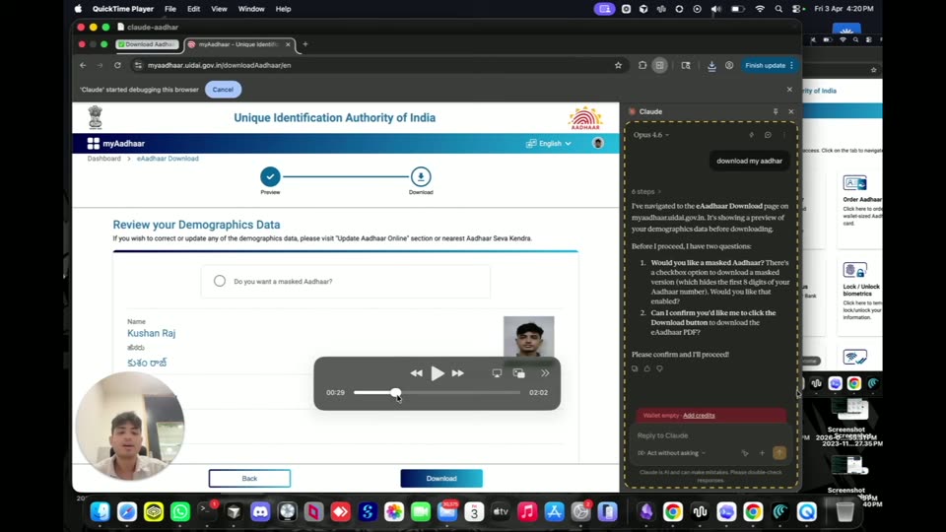Close the Claude side panel
The width and height of the screenshot is (946, 532).
tap(791, 111)
